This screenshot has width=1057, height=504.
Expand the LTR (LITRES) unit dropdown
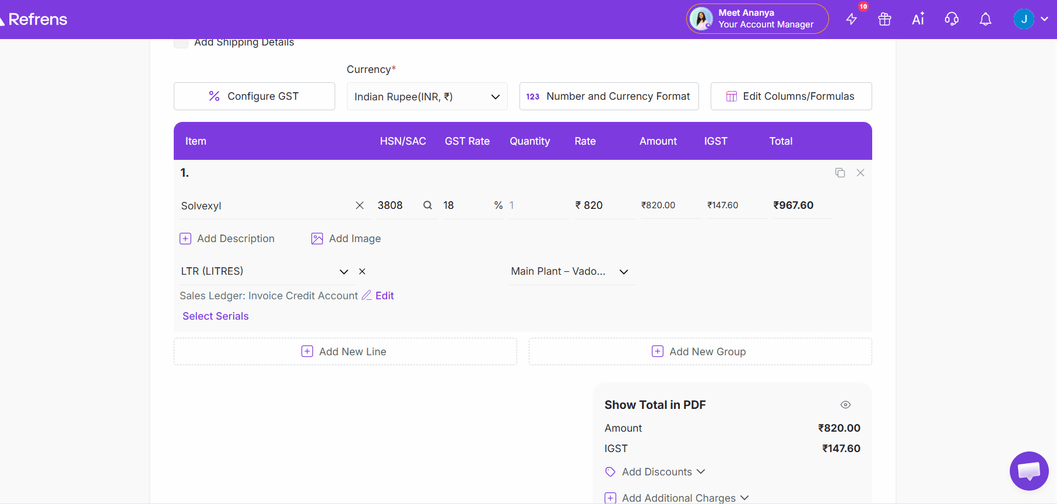click(x=343, y=272)
